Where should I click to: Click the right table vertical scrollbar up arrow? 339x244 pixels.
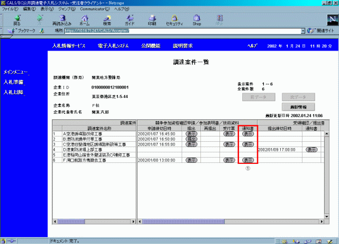pyautogui.click(x=326, y=134)
